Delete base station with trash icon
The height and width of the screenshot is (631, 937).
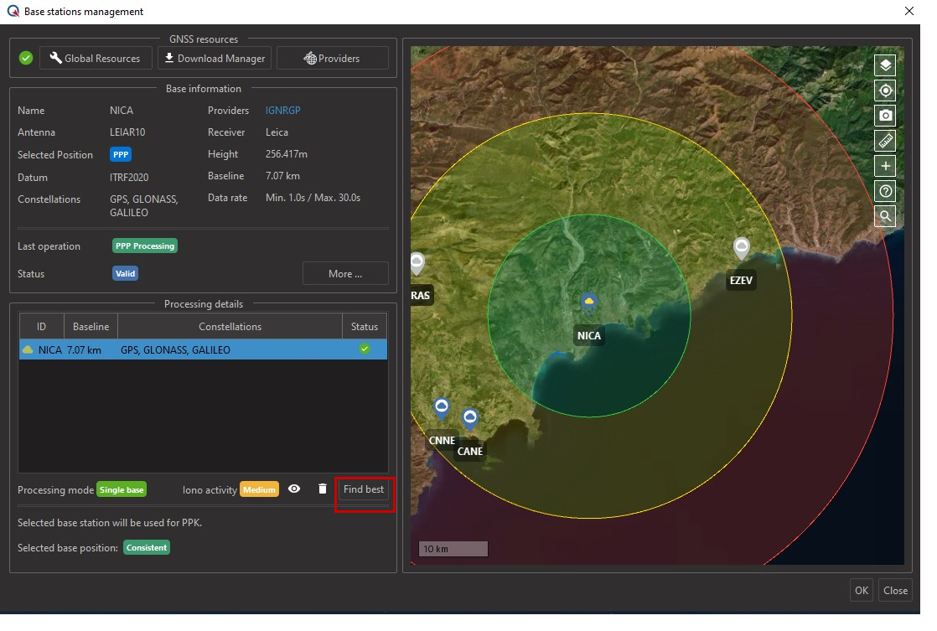point(323,489)
